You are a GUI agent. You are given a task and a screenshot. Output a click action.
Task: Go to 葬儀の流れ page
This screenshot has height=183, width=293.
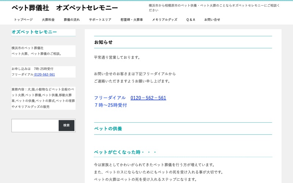tap(72, 20)
